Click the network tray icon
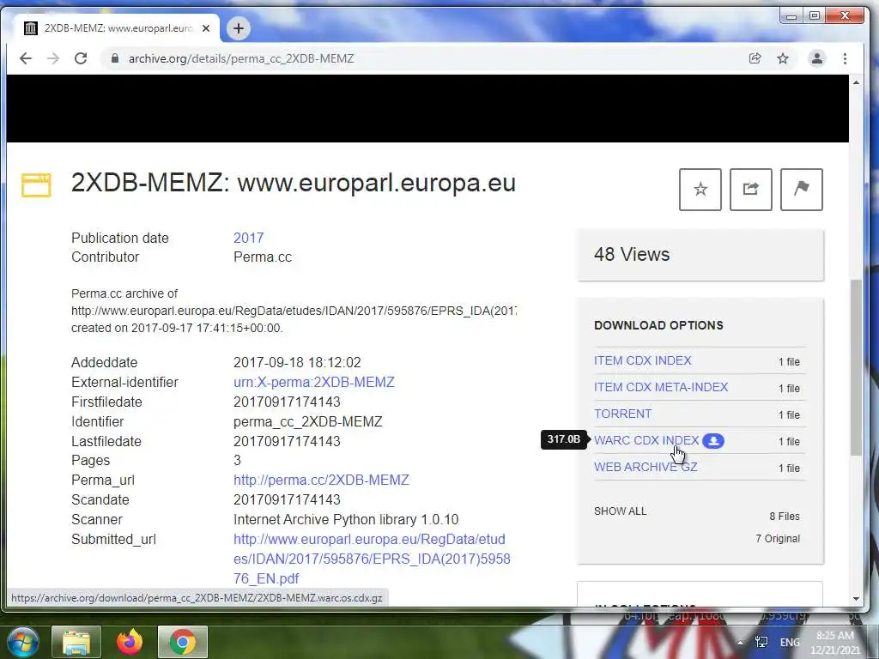This screenshot has height=659, width=879. (x=761, y=642)
